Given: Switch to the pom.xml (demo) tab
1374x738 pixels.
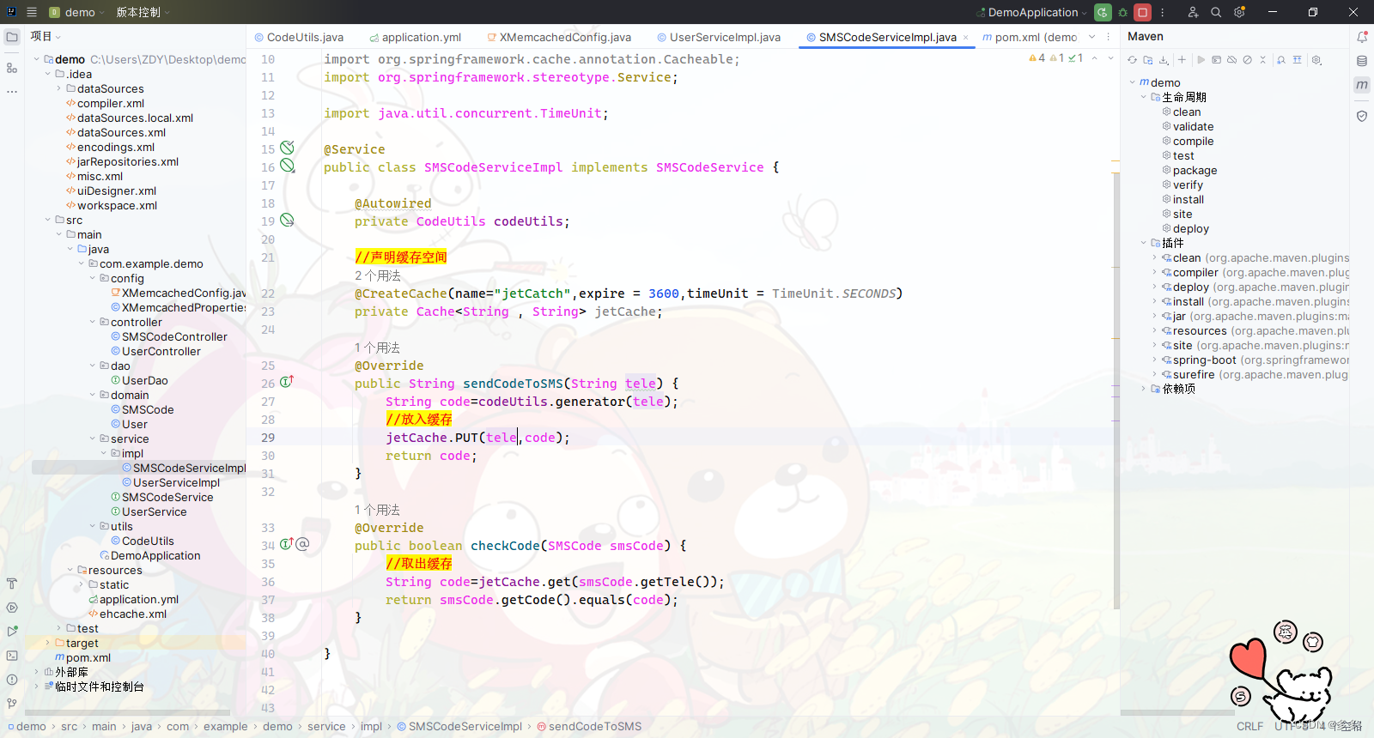Looking at the screenshot, I should coord(1030,37).
